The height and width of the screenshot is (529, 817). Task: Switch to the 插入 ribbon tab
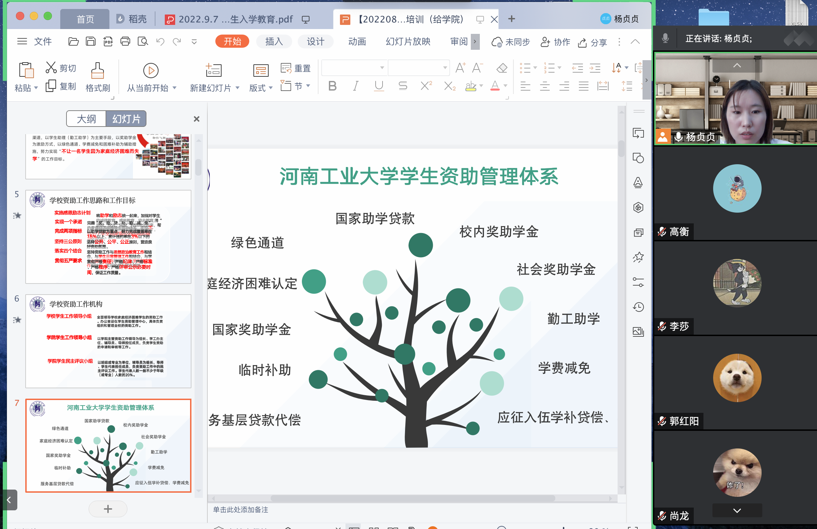[x=274, y=42]
